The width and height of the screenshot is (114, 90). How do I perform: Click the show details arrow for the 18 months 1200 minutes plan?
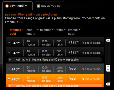click(x=83, y=43)
